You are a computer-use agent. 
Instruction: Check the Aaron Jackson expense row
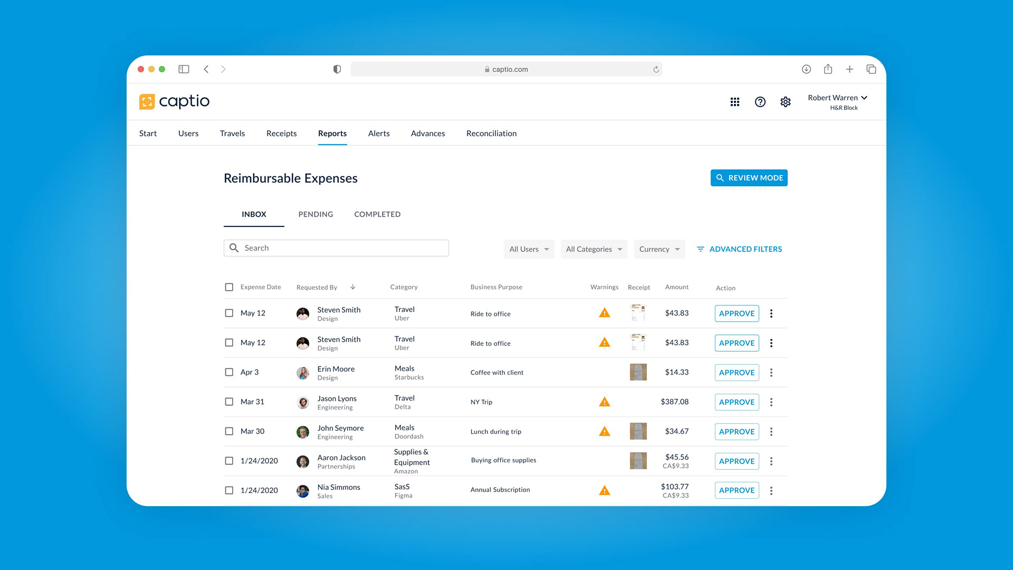click(x=229, y=461)
